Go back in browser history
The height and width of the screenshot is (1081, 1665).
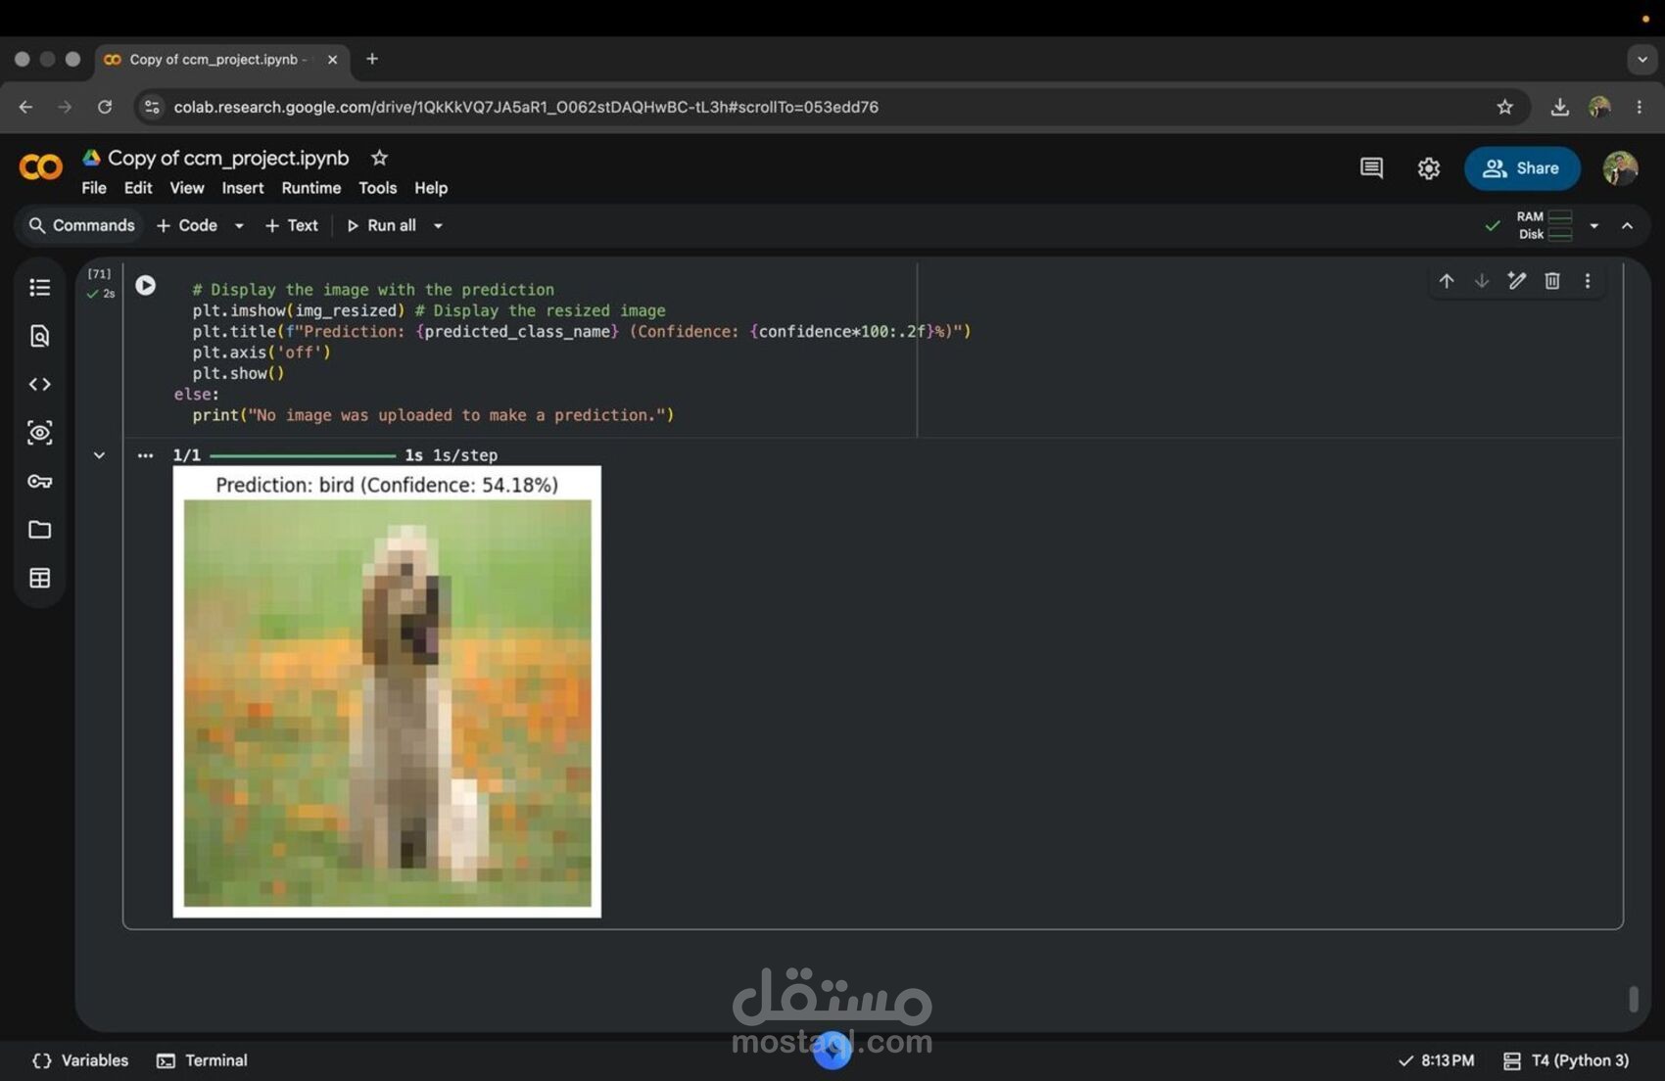[x=25, y=107]
